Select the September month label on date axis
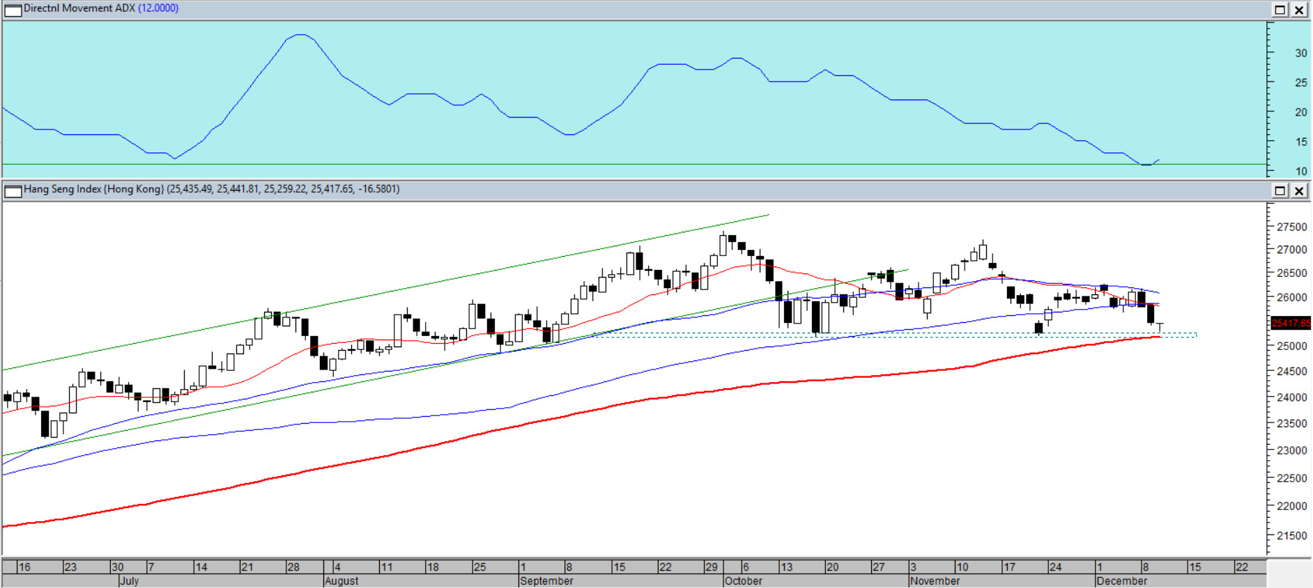1313x588 pixels. (x=546, y=581)
